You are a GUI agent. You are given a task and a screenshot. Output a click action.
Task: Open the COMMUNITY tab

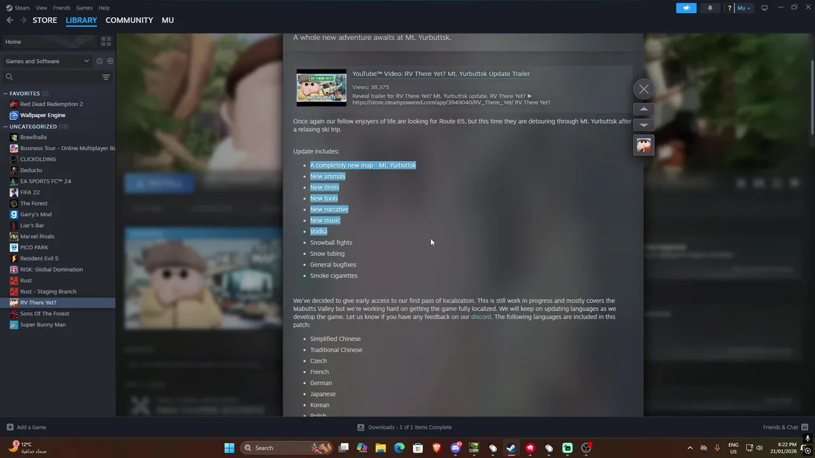[x=129, y=20]
